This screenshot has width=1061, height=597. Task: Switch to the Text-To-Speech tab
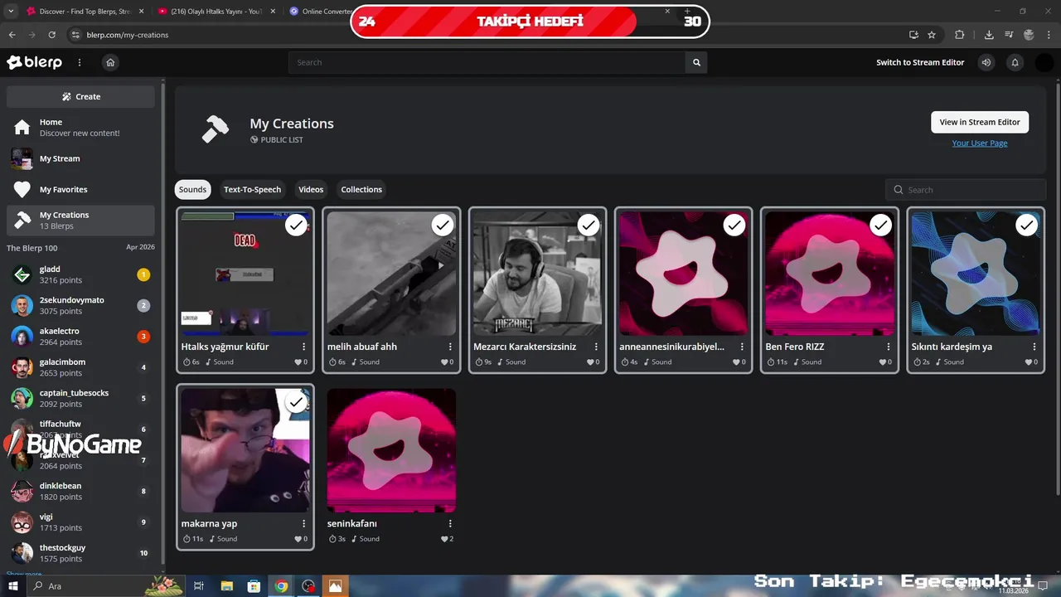coord(252,189)
